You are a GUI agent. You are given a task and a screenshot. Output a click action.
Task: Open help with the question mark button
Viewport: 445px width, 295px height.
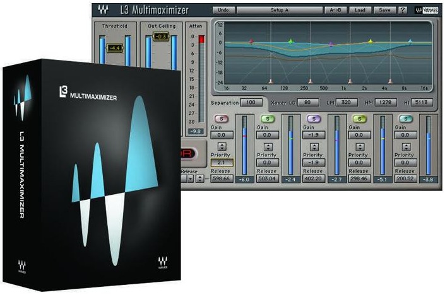click(403, 10)
